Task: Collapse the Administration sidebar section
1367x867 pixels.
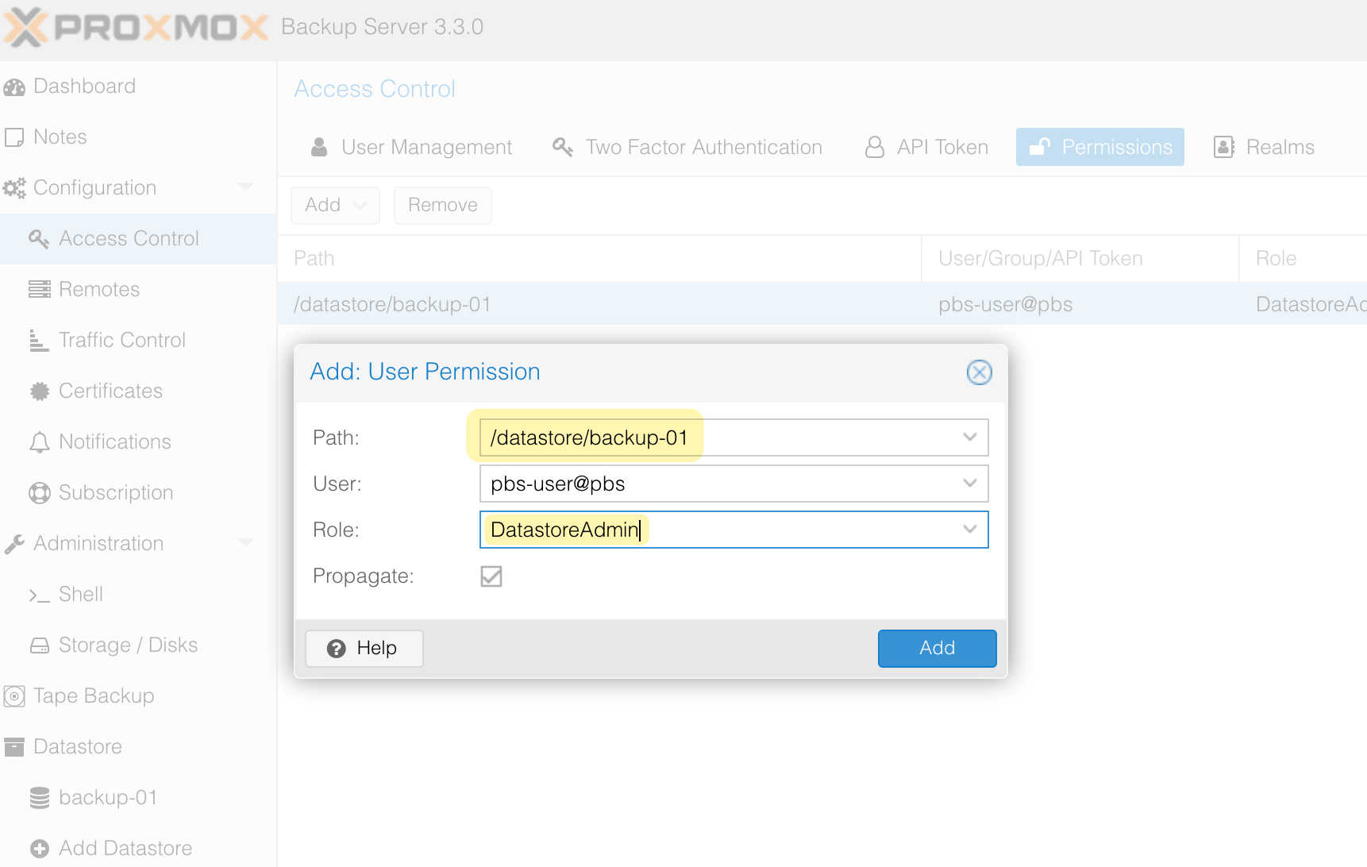Action: pos(246,543)
